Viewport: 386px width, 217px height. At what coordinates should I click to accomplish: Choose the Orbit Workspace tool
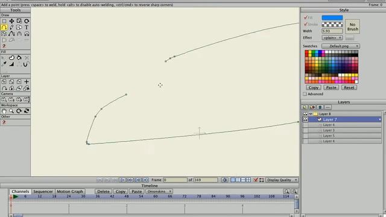click(x=27, y=111)
